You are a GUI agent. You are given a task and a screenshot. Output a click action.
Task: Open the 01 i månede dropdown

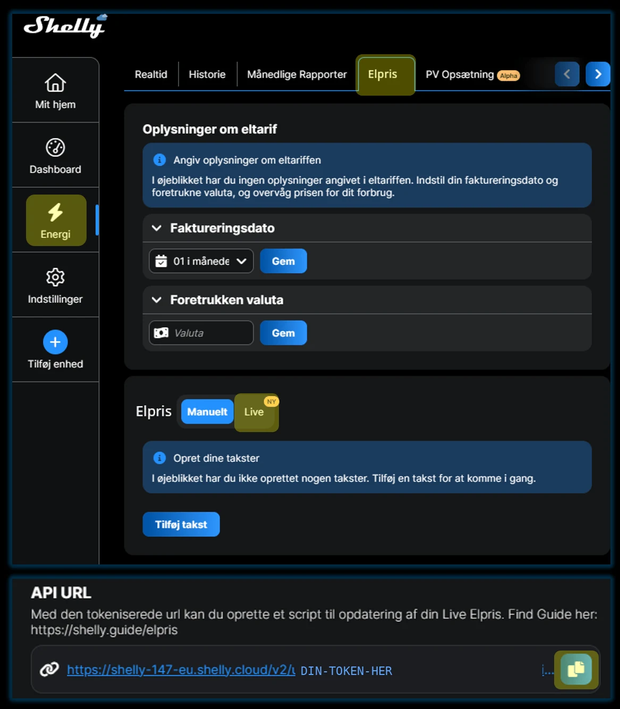tap(201, 261)
